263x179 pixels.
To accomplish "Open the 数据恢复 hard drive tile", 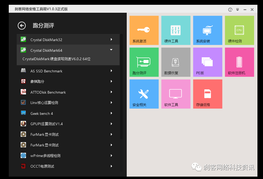I will coord(176,62).
